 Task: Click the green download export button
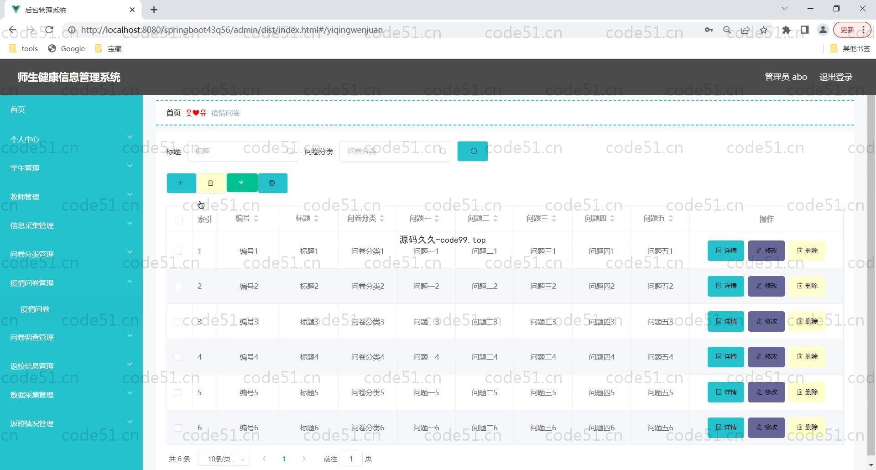[x=242, y=183]
